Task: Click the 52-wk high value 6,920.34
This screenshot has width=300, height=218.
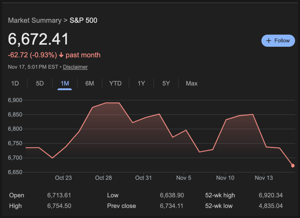Action: [270, 195]
